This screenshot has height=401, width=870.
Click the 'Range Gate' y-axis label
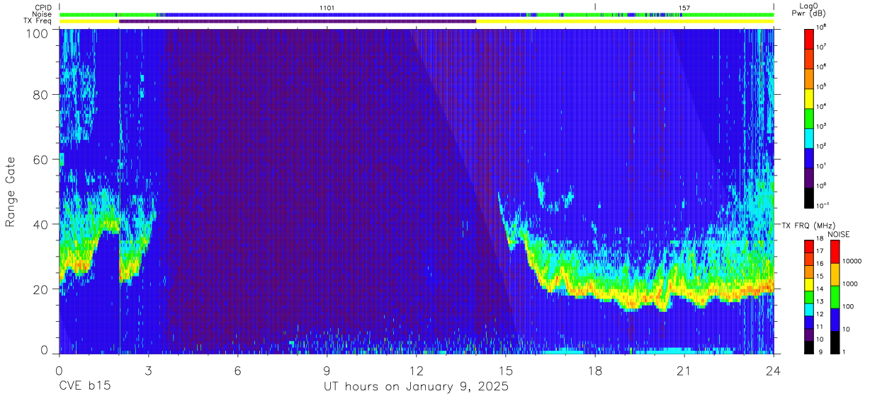tap(11, 193)
